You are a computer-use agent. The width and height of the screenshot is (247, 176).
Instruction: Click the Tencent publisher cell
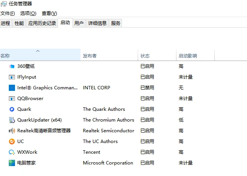92,152
